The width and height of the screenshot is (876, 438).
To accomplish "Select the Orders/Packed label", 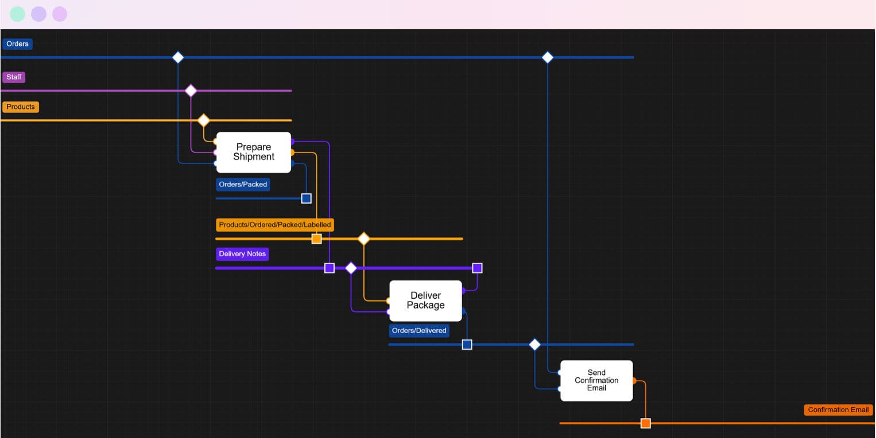I will tap(243, 185).
